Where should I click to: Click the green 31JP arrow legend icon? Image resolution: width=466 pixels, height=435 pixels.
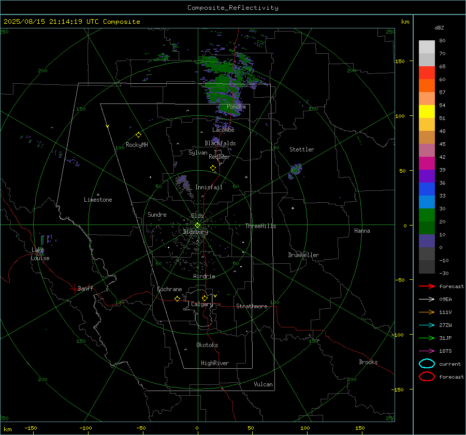click(x=427, y=338)
